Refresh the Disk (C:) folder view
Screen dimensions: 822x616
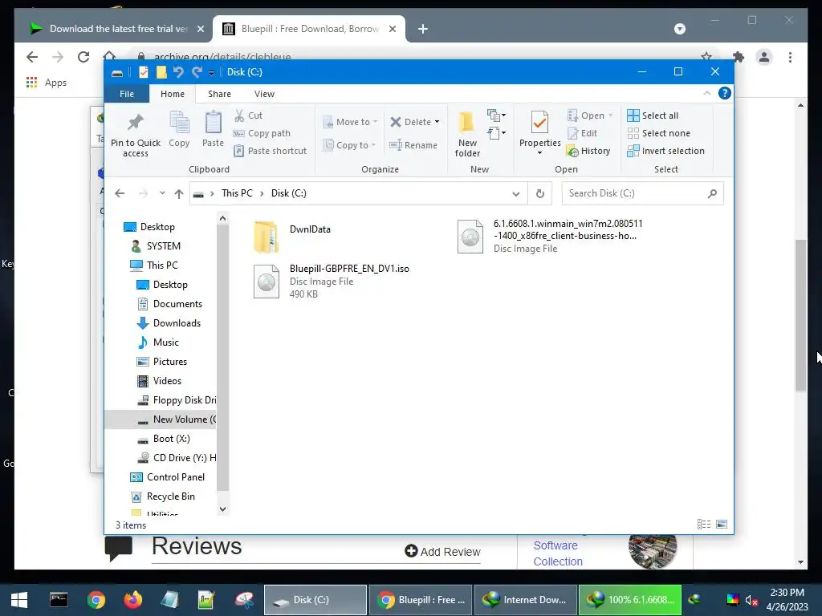540,193
